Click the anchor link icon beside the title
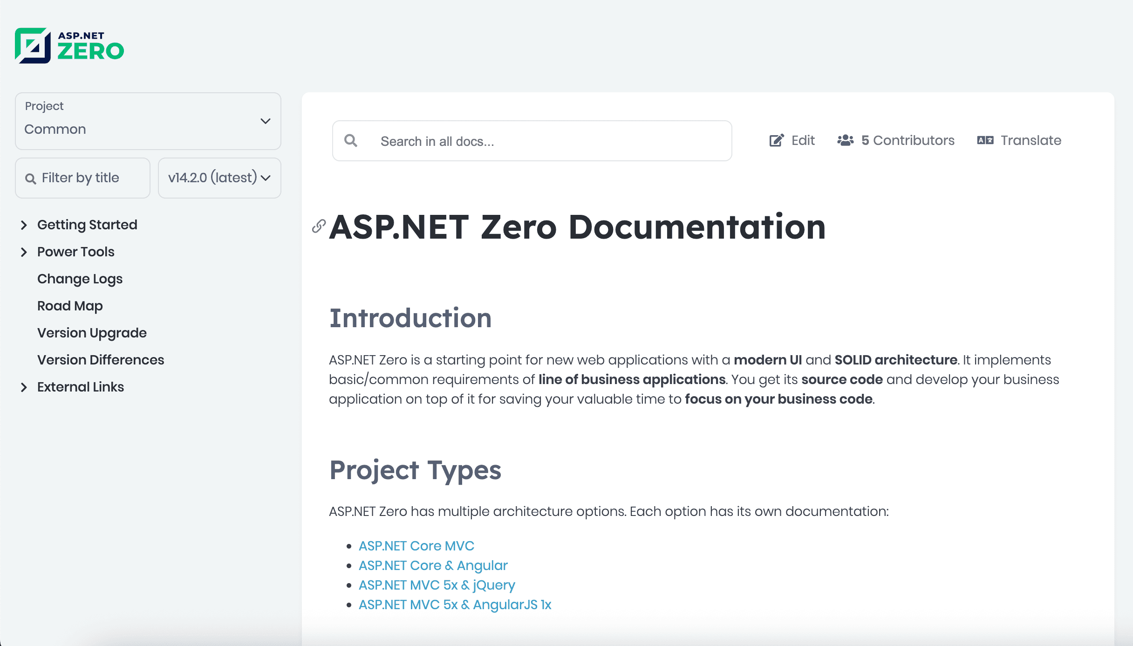This screenshot has width=1133, height=646. [319, 226]
